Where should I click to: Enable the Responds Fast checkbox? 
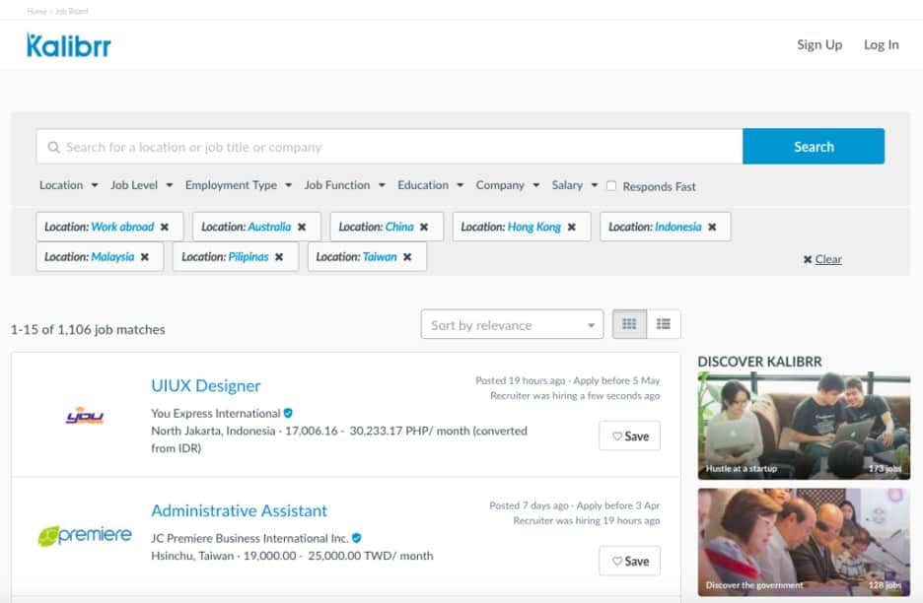click(x=611, y=186)
